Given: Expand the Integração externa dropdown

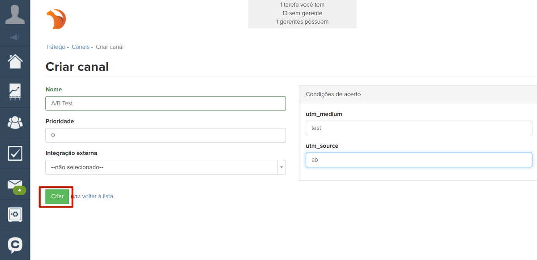Looking at the screenshot, I should click(x=162, y=167).
